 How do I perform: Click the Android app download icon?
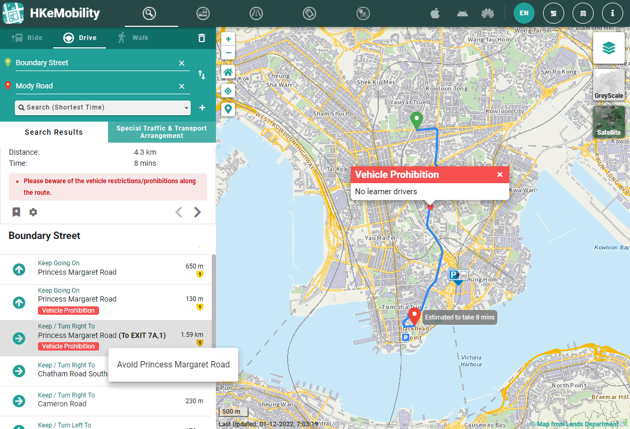(x=462, y=14)
